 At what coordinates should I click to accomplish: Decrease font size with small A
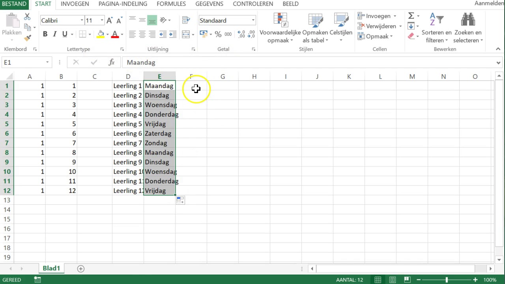119,21
